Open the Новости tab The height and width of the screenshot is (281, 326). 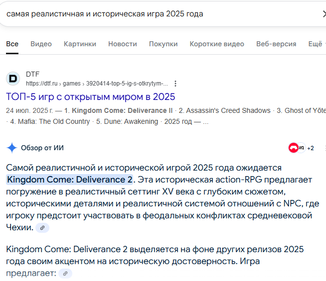coord(123,44)
